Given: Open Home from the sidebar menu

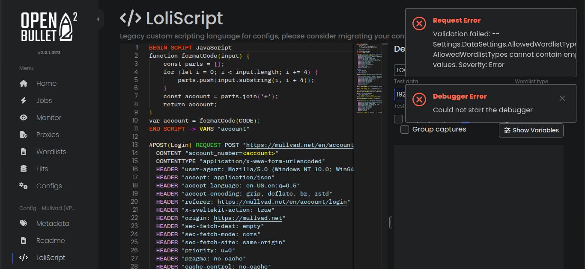Looking at the screenshot, I should click(46, 83).
